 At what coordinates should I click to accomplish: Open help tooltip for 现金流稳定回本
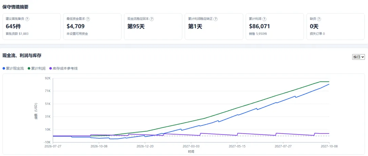point(152,19)
